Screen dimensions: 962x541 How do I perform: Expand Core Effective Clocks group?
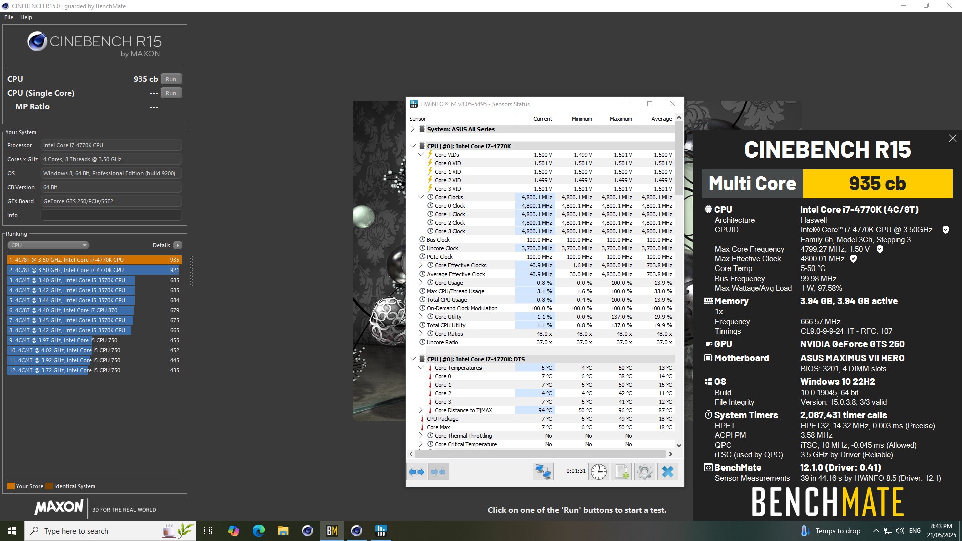421,265
